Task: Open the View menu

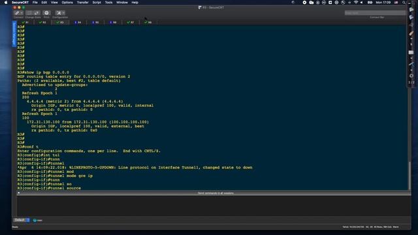Action: point(54,3)
